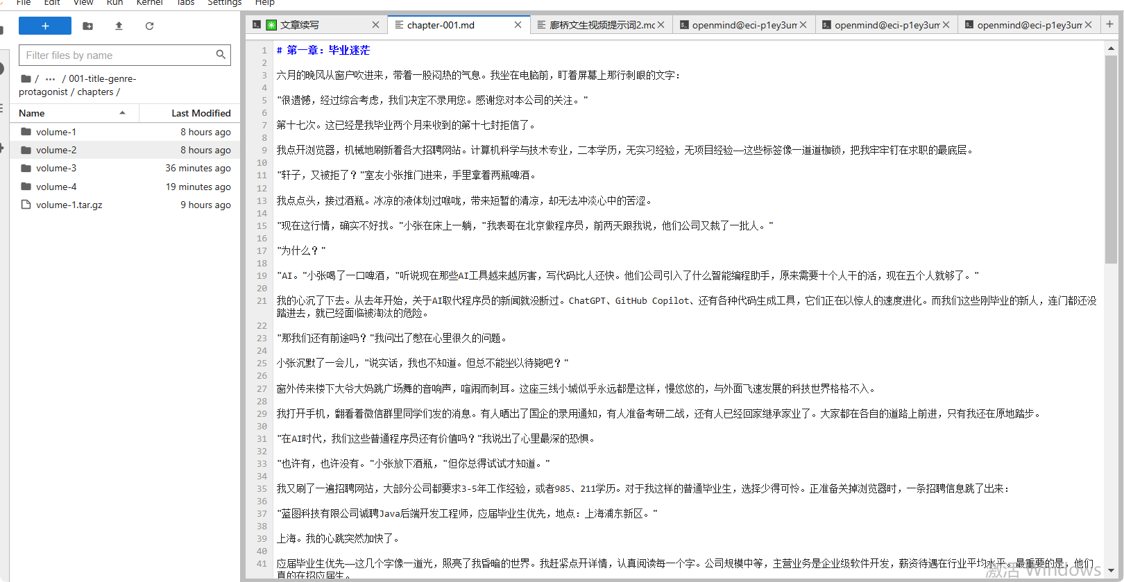
Task: Open the volume-1 folder
Action: click(125, 132)
